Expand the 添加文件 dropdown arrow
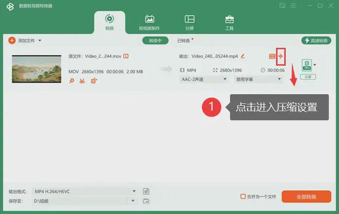This screenshot has width=339, height=214. (x=40, y=40)
